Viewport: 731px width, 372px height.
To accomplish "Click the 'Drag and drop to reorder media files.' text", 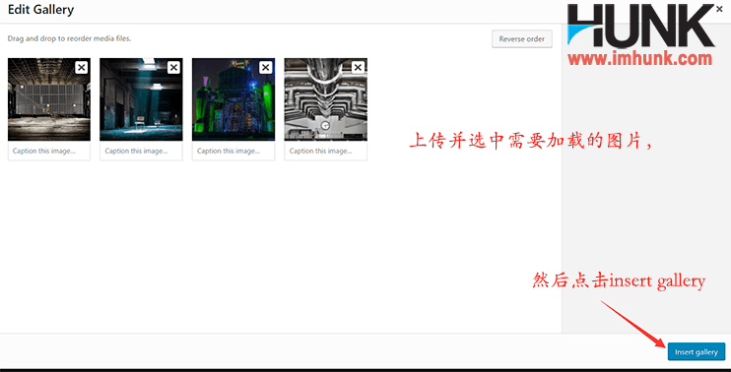I will (x=70, y=38).
